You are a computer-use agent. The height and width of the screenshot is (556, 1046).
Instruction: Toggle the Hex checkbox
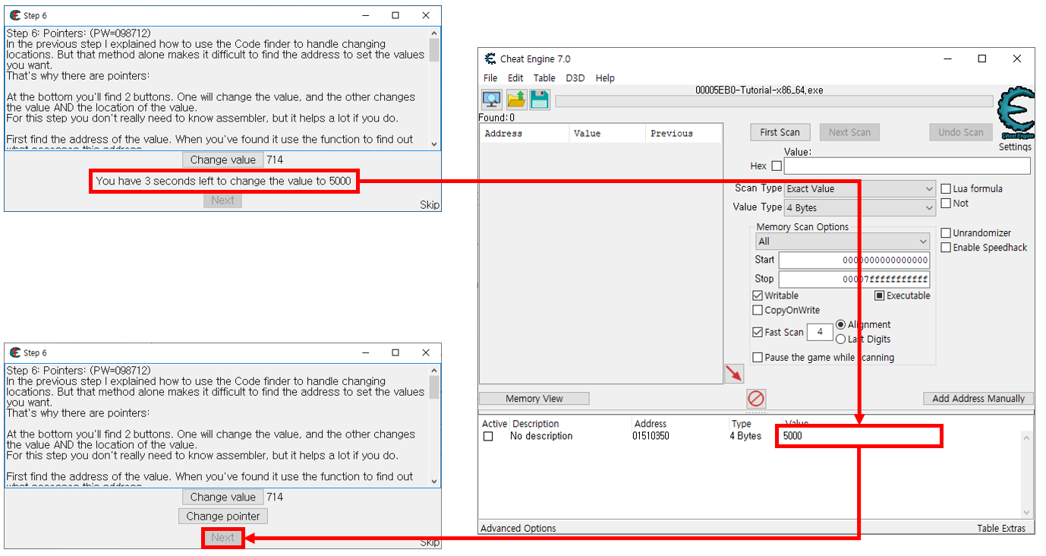point(776,166)
